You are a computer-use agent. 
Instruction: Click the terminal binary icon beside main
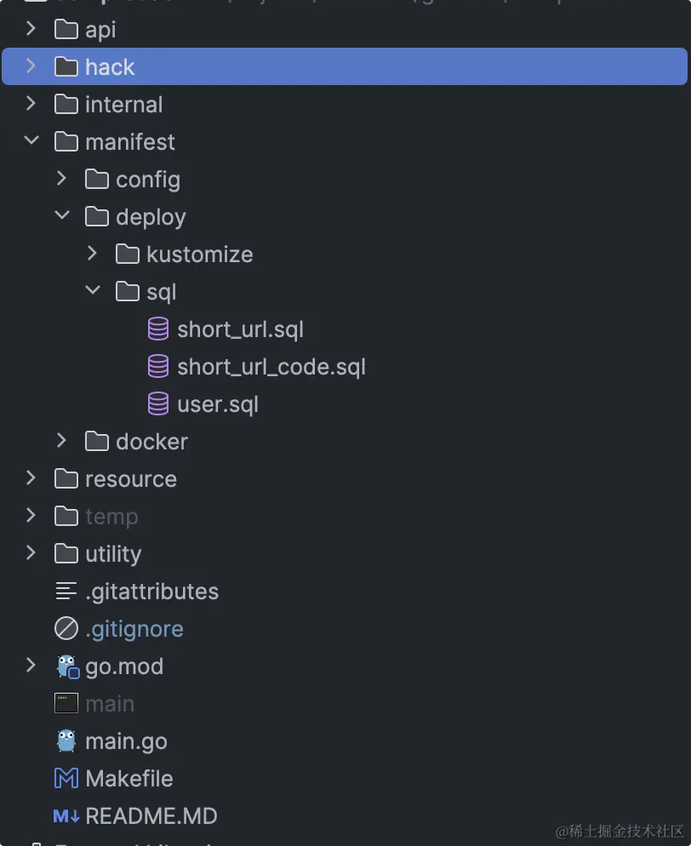[x=66, y=703]
